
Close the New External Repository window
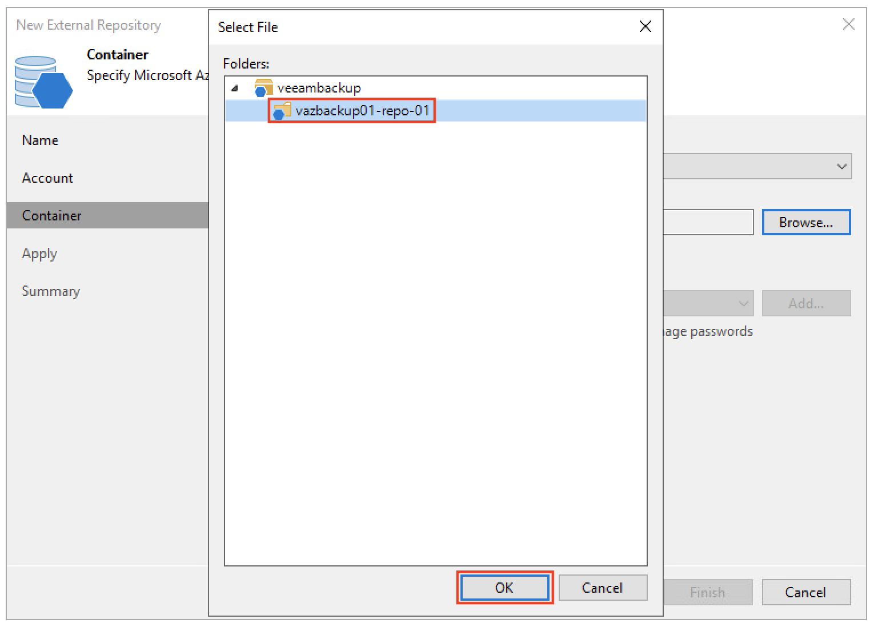click(849, 24)
